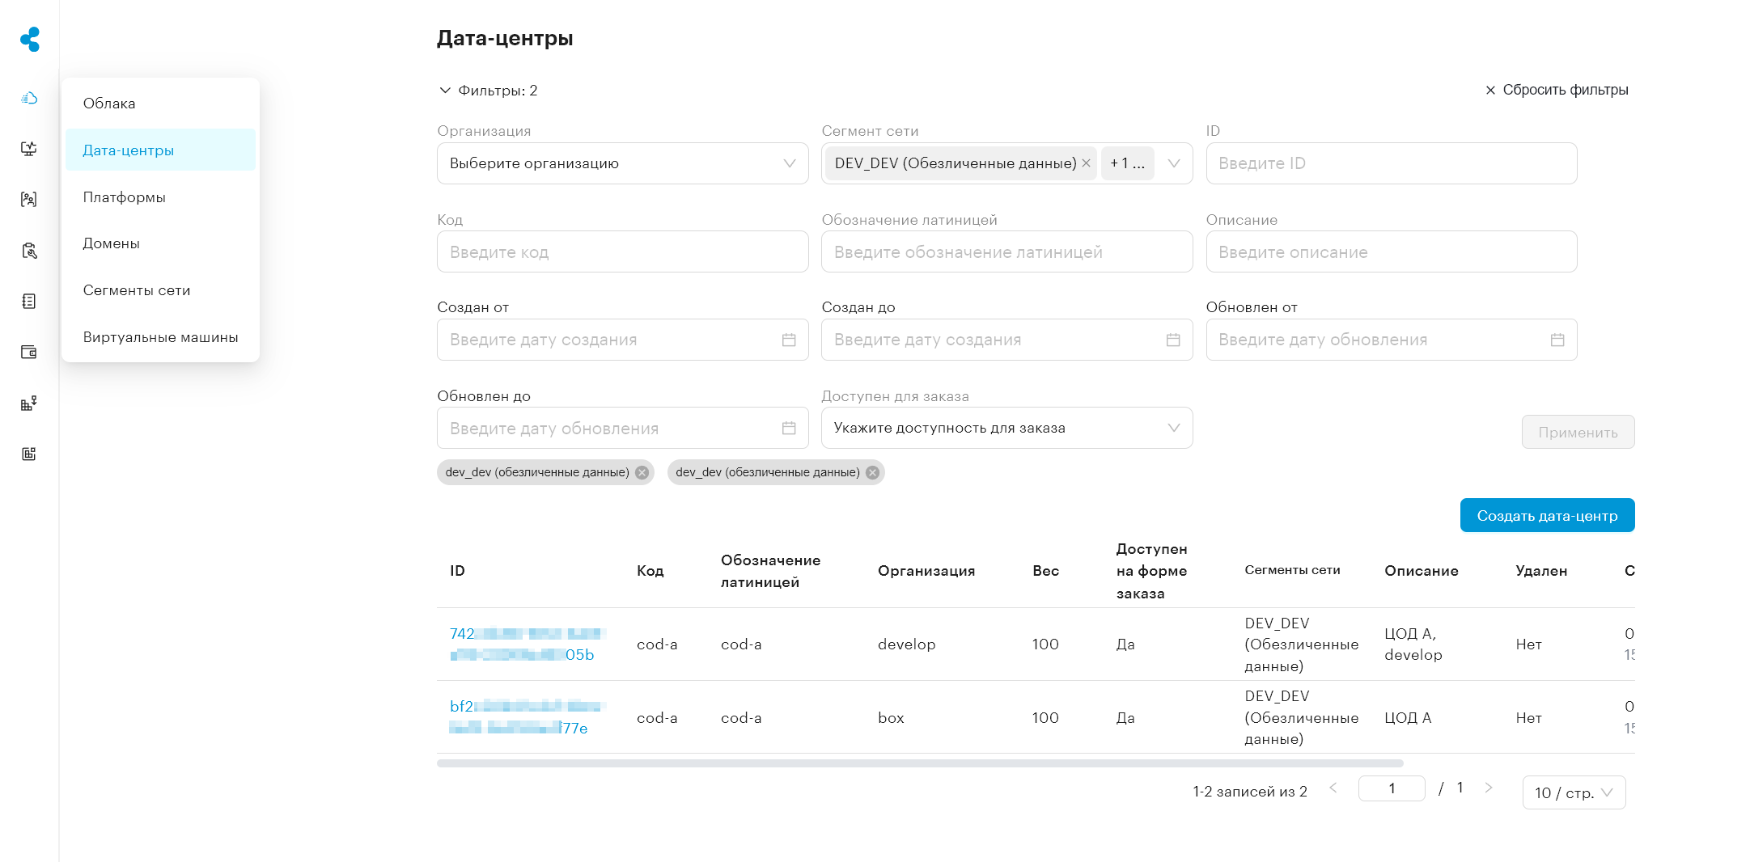Click Создать дата-центр button
The width and height of the screenshot is (1750, 862).
tap(1547, 515)
